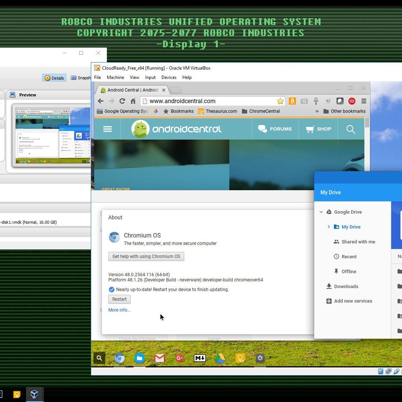
Task: Toggle the bookmark star for this page
Action: tap(280, 101)
